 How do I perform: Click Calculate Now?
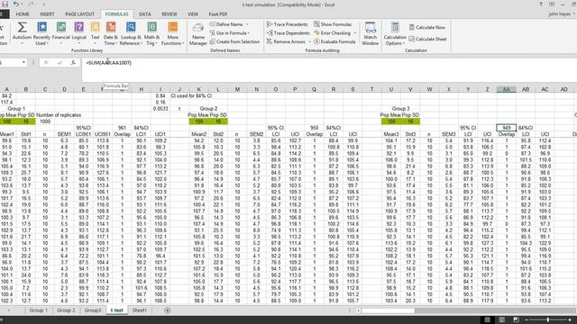[x=426, y=27]
